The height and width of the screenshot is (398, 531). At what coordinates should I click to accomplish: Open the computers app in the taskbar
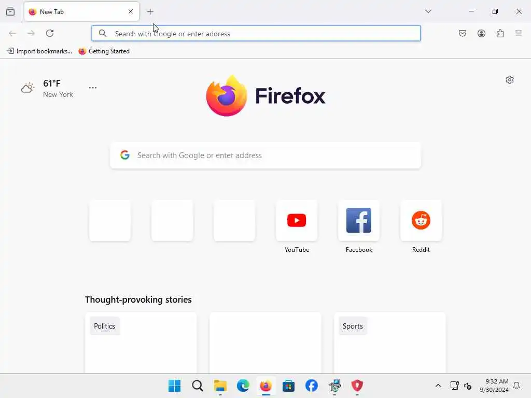pos(334,386)
